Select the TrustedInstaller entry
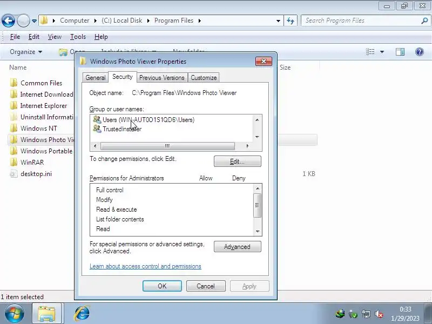432x324 pixels. 117,129
